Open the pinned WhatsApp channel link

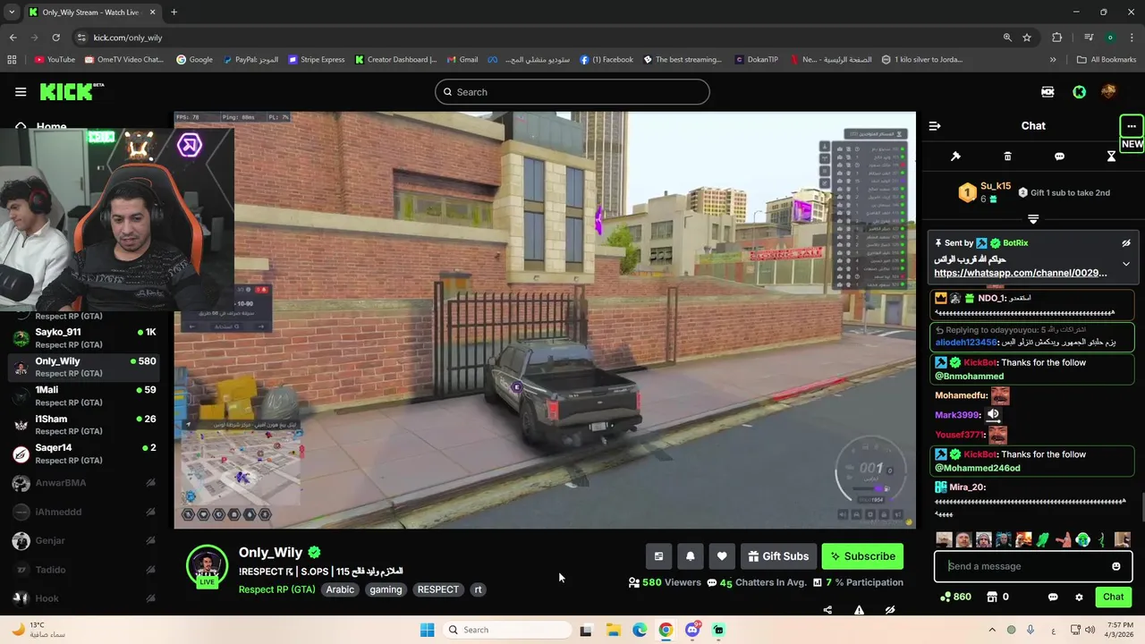(1021, 273)
